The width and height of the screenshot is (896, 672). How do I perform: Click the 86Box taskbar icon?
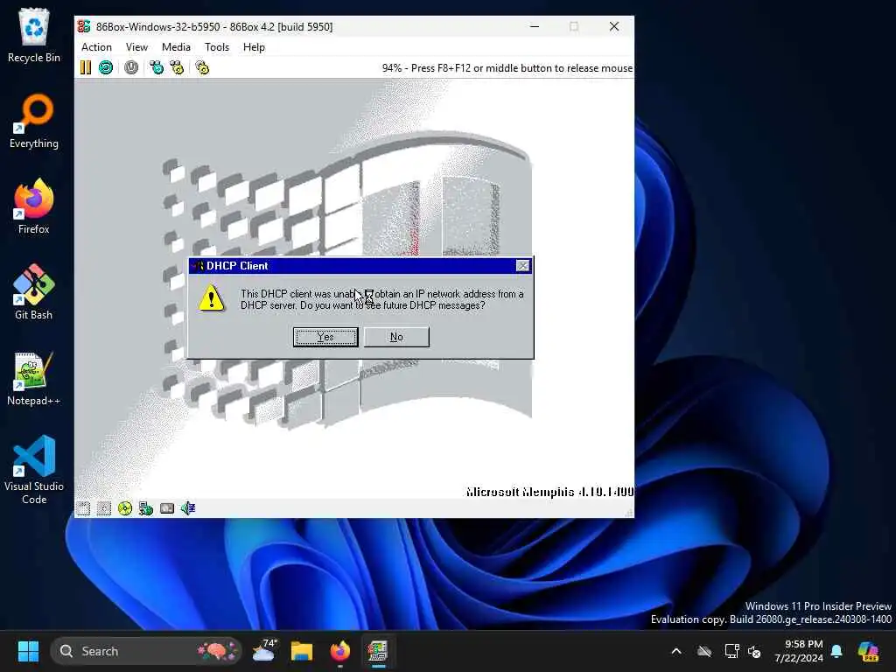pyautogui.click(x=378, y=651)
